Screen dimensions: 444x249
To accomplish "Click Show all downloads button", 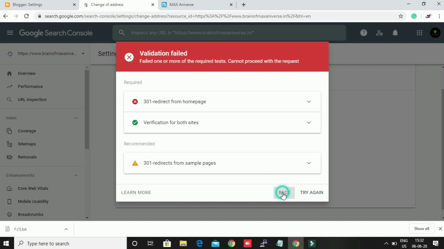I will (x=421, y=229).
